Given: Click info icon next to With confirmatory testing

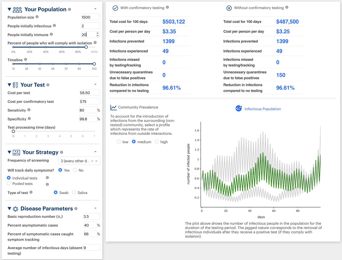Looking at the screenshot, I should (x=167, y=7).
